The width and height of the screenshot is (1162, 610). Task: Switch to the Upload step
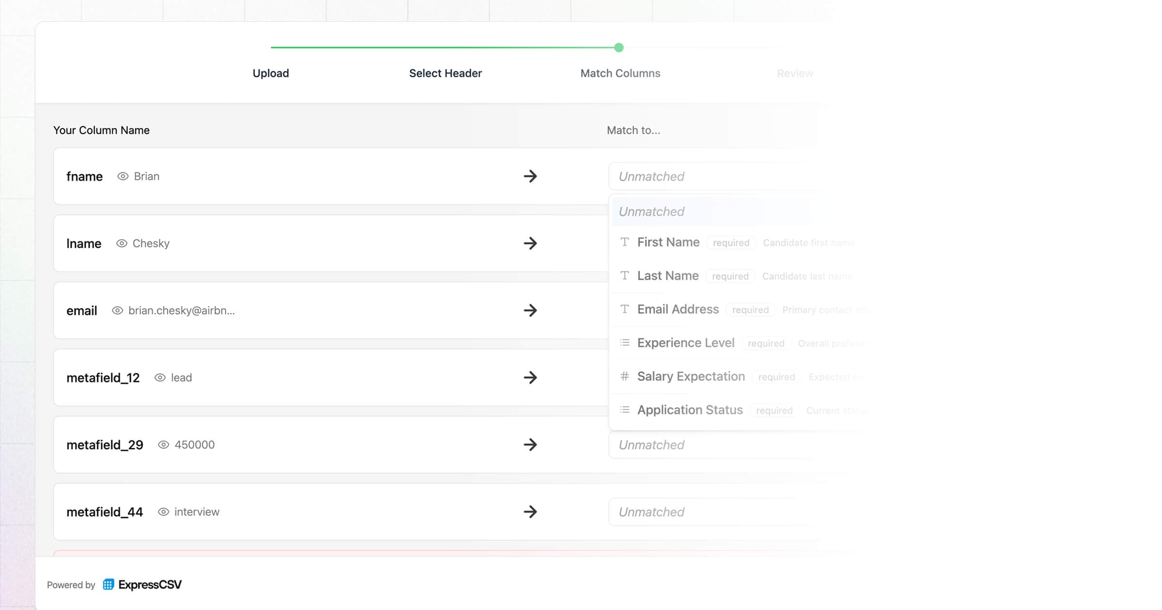tap(271, 73)
